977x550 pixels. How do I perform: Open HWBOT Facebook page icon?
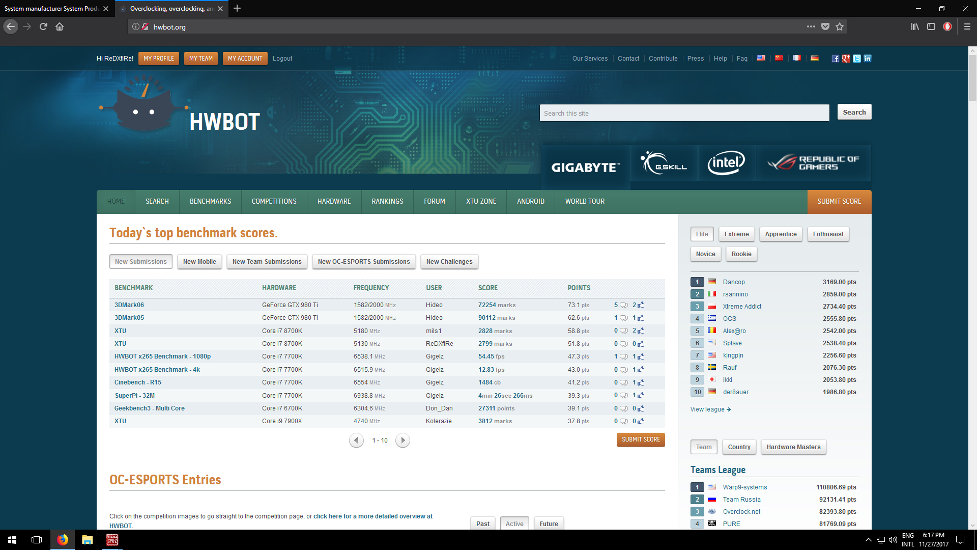pos(835,59)
